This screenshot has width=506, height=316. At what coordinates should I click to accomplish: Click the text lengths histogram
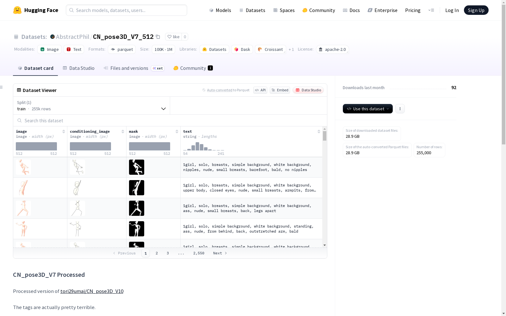(204, 146)
